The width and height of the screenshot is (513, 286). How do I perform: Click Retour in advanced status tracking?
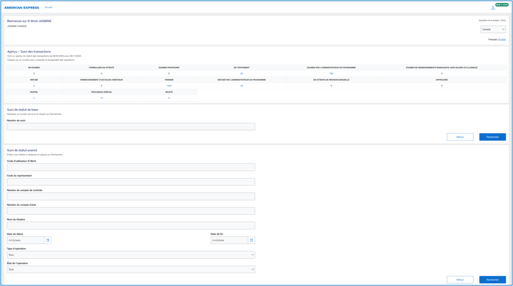pos(460,280)
